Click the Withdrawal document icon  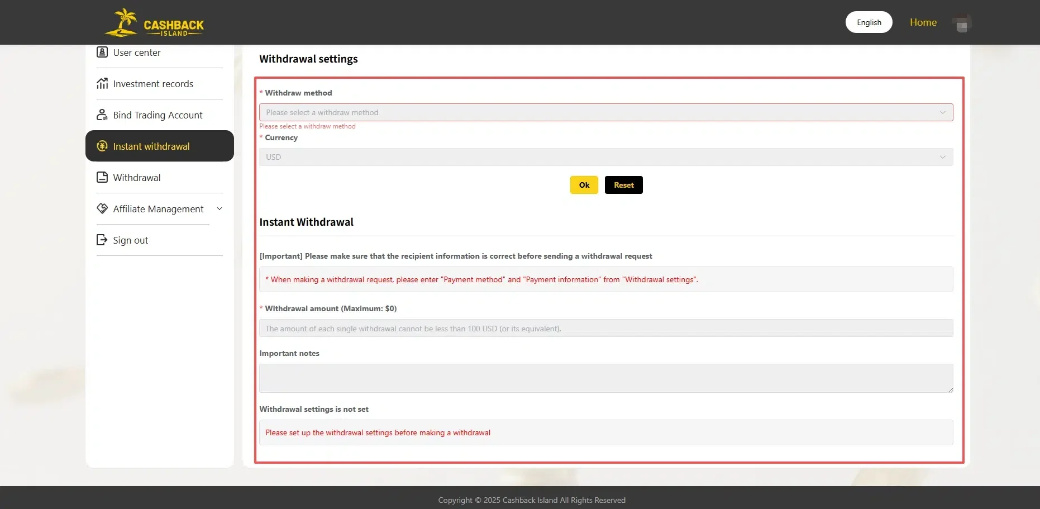click(x=102, y=177)
